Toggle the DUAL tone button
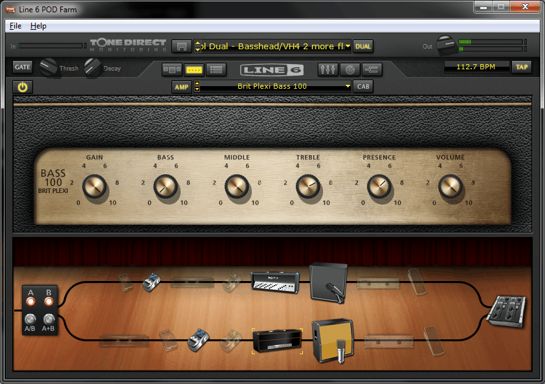This screenshot has width=545, height=384. point(363,46)
